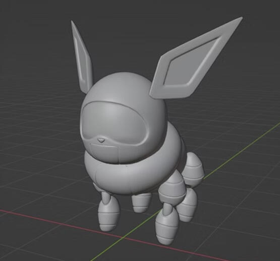Click the small triangular nose on the face
The image size is (280, 261).
(101, 140)
